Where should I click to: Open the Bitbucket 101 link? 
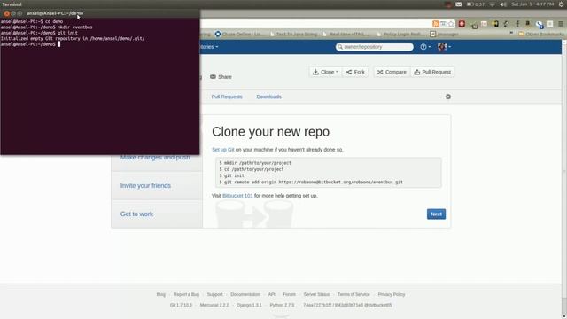[237, 195]
